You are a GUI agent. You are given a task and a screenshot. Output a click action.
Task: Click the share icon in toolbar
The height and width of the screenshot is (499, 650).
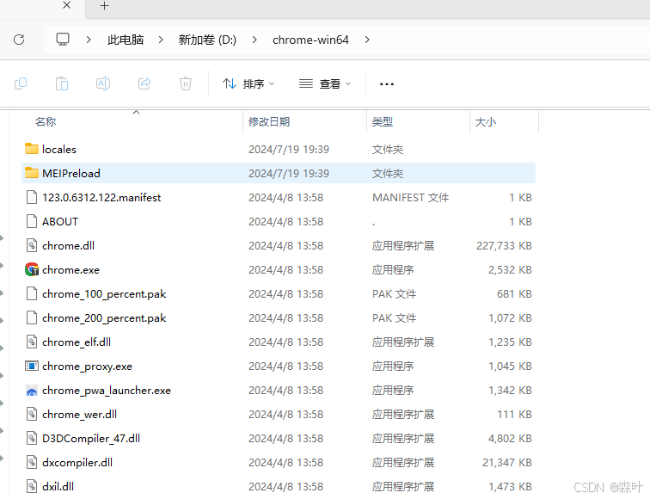click(x=144, y=83)
